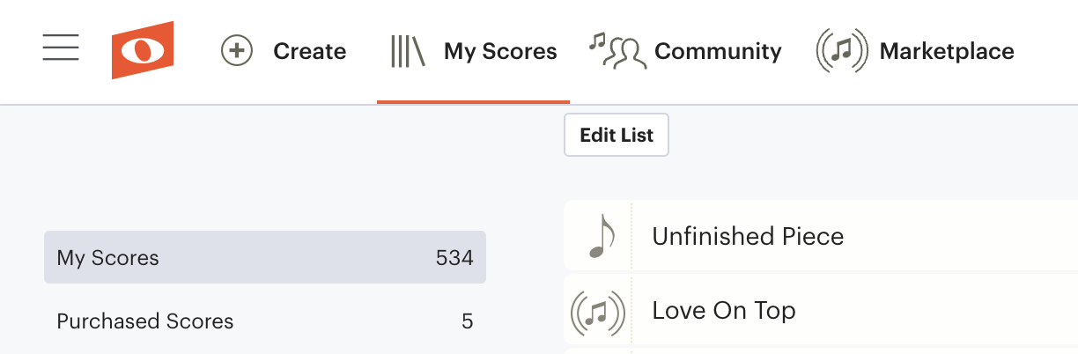1078x354 pixels.
Task: Open the Unfinished Piece score title
Action: 748,236
